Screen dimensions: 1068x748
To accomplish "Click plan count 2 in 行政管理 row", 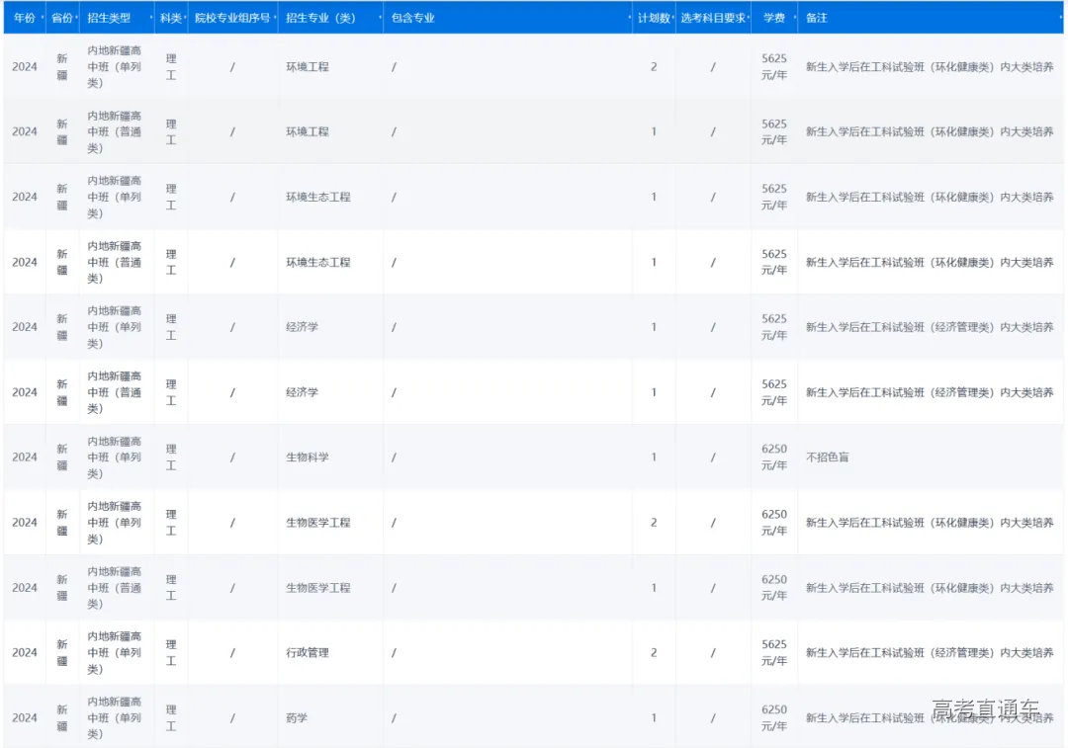I will pyautogui.click(x=654, y=653).
